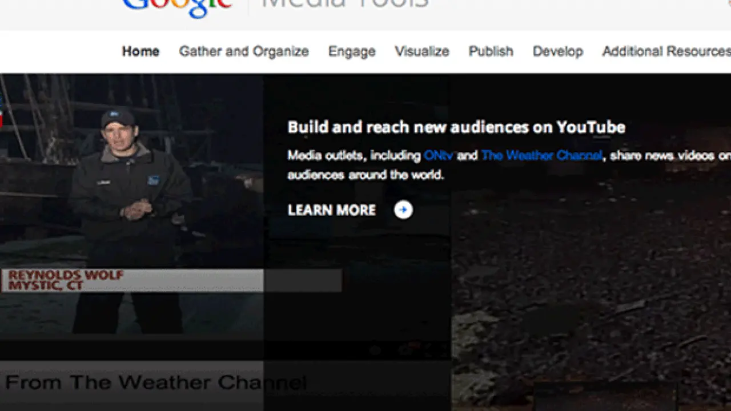Open Additional Resources in navigation
The width and height of the screenshot is (731, 411).
pos(666,51)
